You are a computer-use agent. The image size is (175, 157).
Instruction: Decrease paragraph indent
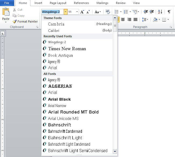click(146, 12)
